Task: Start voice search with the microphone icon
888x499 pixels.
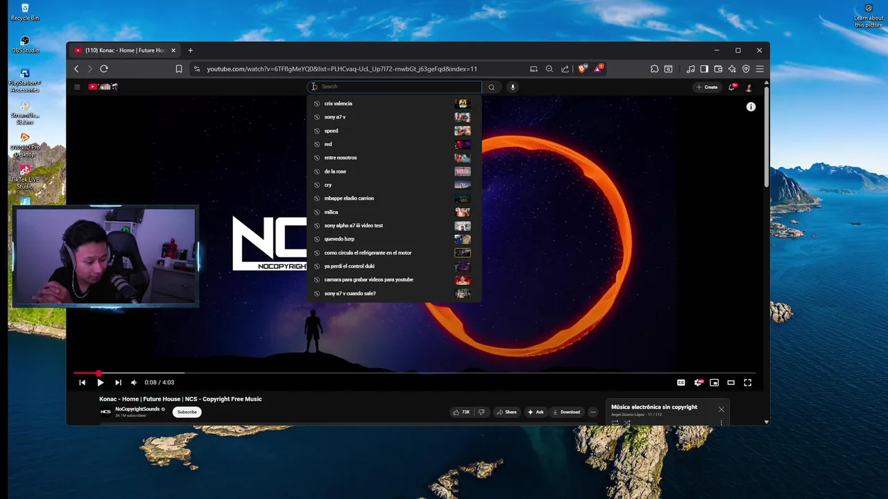Action: click(513, 87)
